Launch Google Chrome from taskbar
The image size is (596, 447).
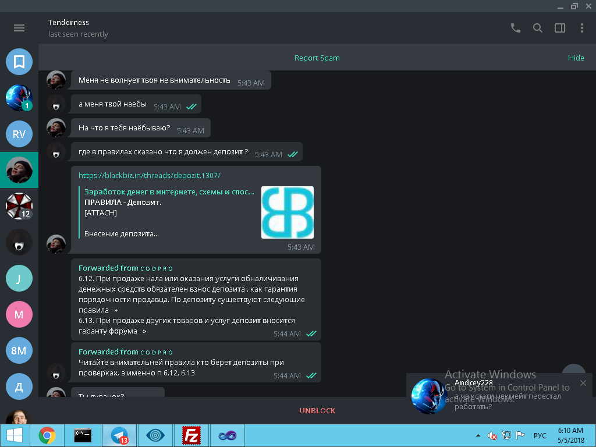pos(47,435)
